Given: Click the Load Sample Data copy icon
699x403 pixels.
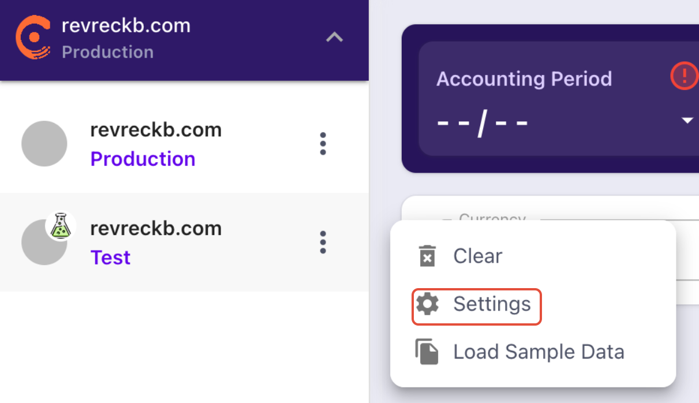Looking at the screenshot, I should click(427, 352).
